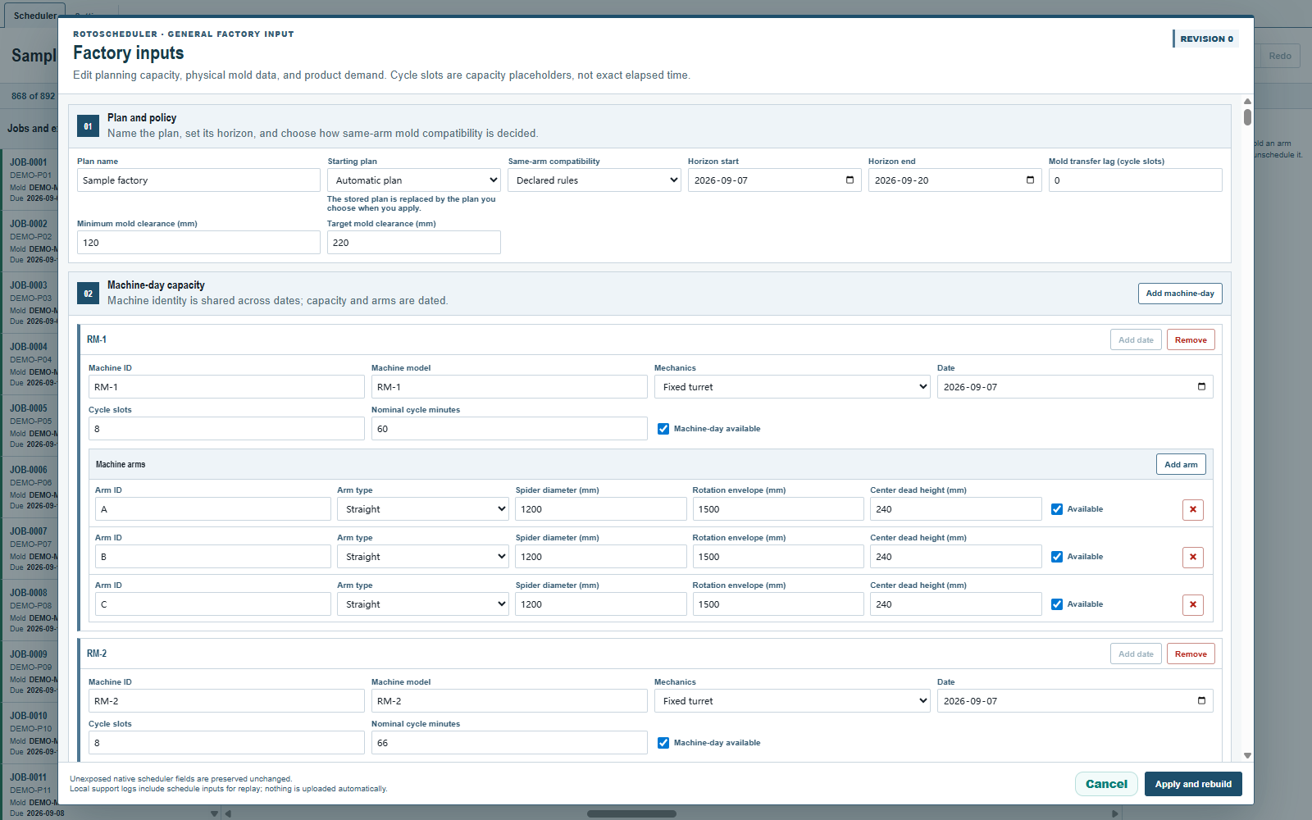
Task: Edit Center dead height for arm C
Action: pos(956,604)
